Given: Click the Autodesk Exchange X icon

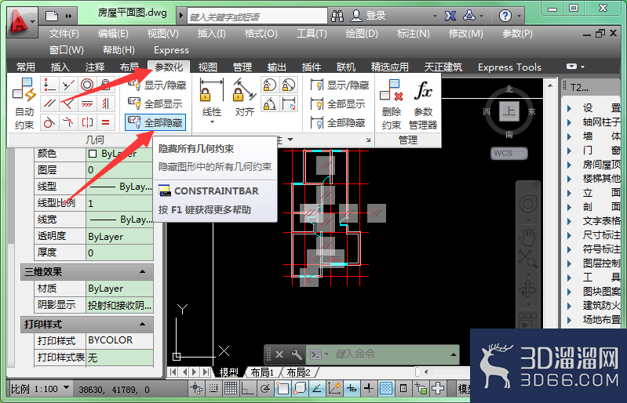Looking at the screenshot, I should pyautogui.click(x=450, y=16).
